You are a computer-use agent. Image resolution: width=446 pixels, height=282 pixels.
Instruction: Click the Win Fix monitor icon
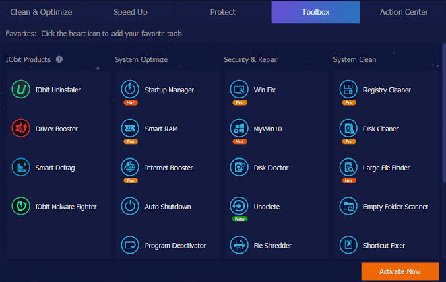point(239,90)
